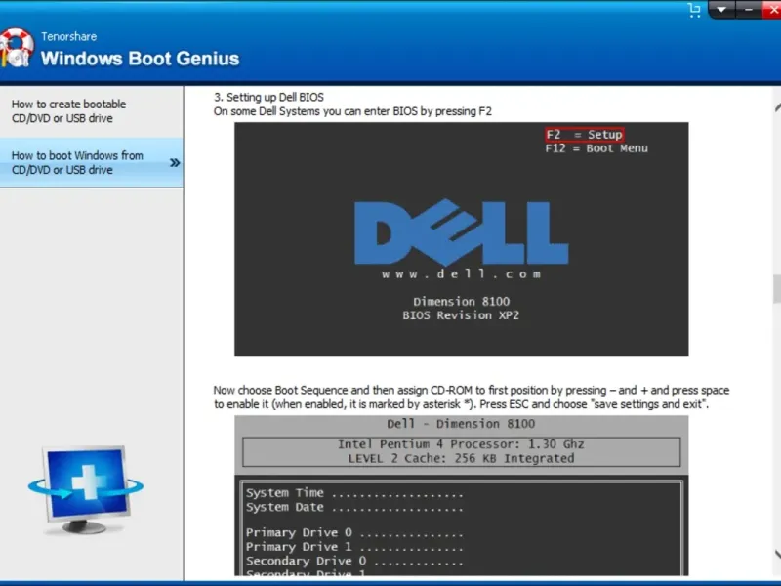Open the title bar dropdown menu arrow
Viewport: 781px width, 586px height.
point(721,10)
